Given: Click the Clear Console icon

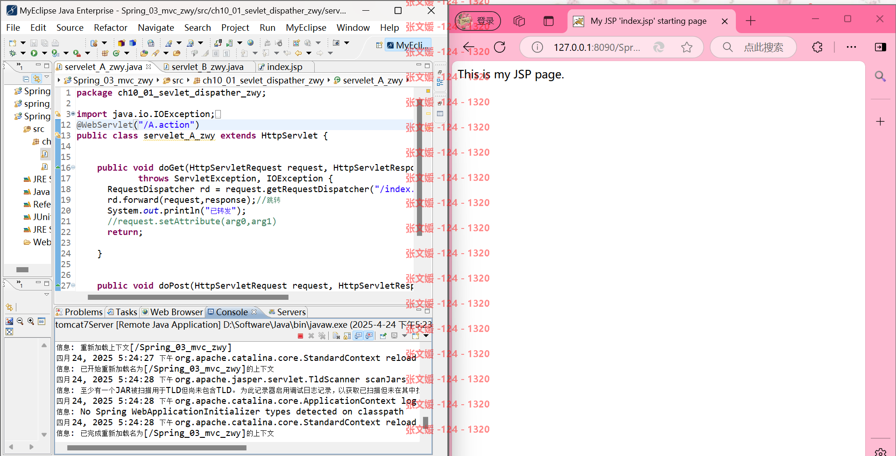Looking at the screenshot, I should tap(336, 336).
